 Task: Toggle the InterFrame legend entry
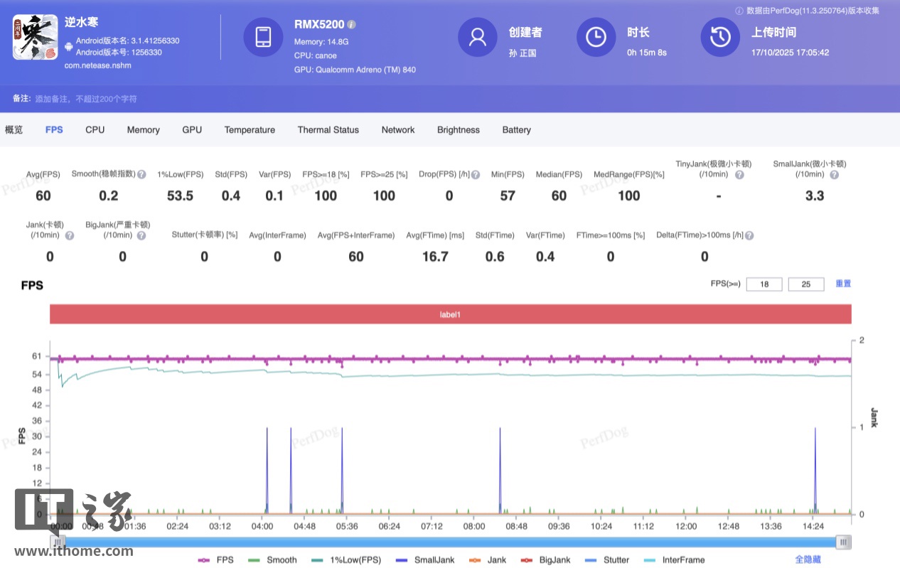pyautogui.click(x=674, y=560)
